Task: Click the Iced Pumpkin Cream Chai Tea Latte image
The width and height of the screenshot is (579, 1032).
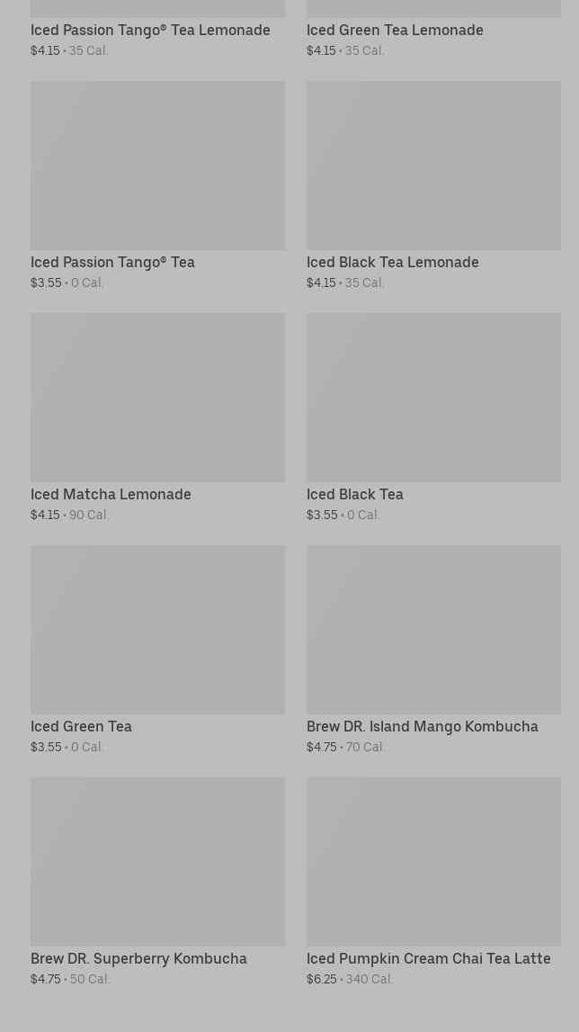Action: point(433,862)
